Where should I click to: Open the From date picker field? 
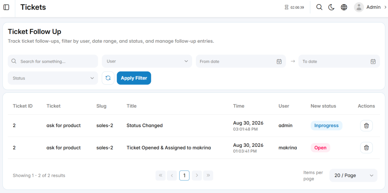point(241,61)
